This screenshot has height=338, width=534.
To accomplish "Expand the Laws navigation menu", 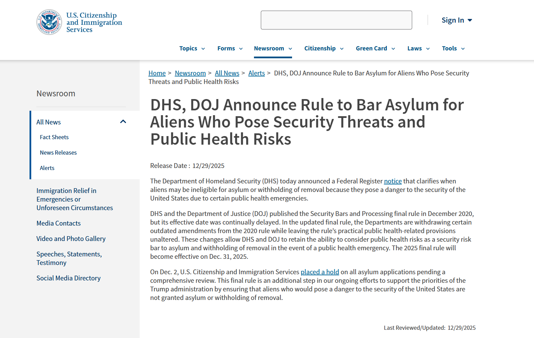I will click(418, 49).
